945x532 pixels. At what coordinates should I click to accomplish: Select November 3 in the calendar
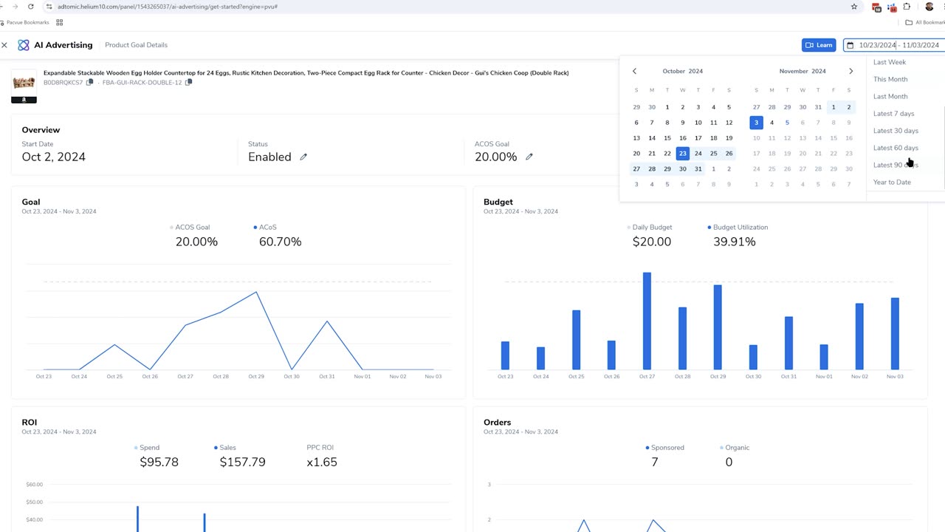[x=756, y=123]
